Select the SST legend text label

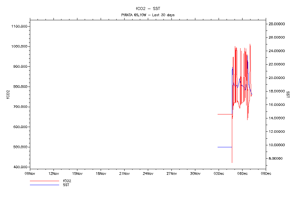click(66, 185)
